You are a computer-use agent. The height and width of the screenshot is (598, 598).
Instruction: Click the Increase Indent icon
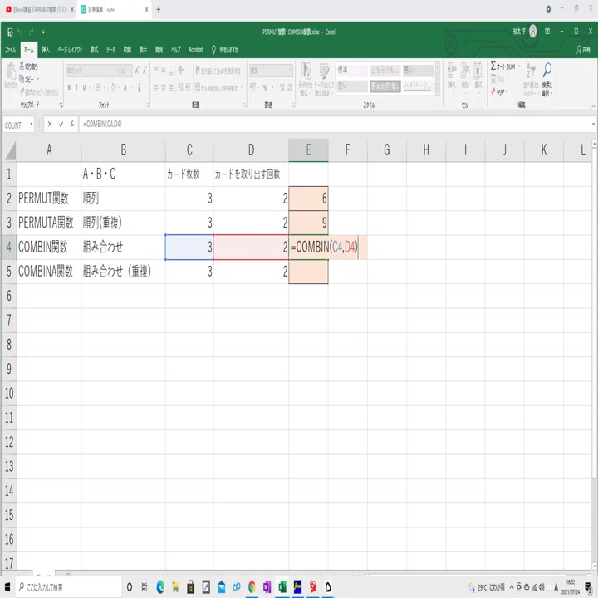coord(188,87)
